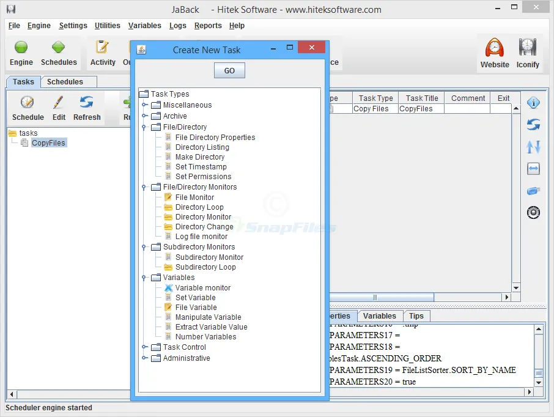Open the Reports menu
Viewport: 554px width, 417px height.
(208, 26)
